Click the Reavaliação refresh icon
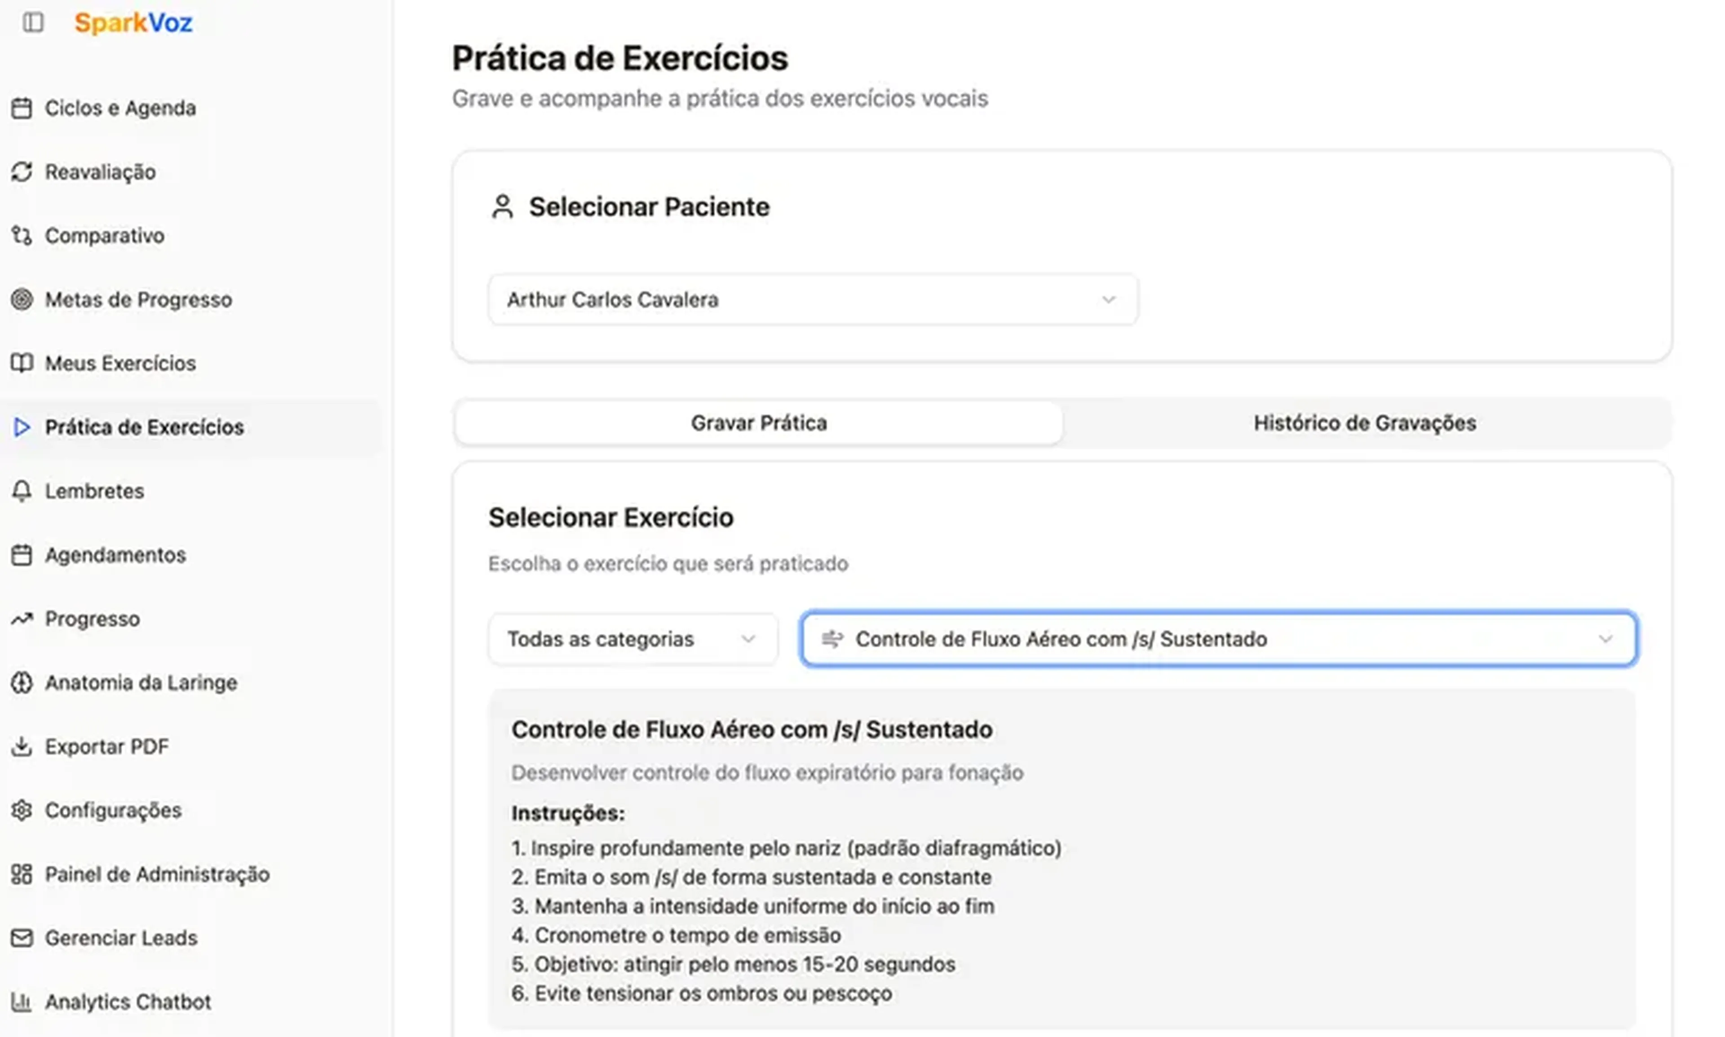Screen dimensions: 1725x1037 pyautogui.click(x=22, y=172)
